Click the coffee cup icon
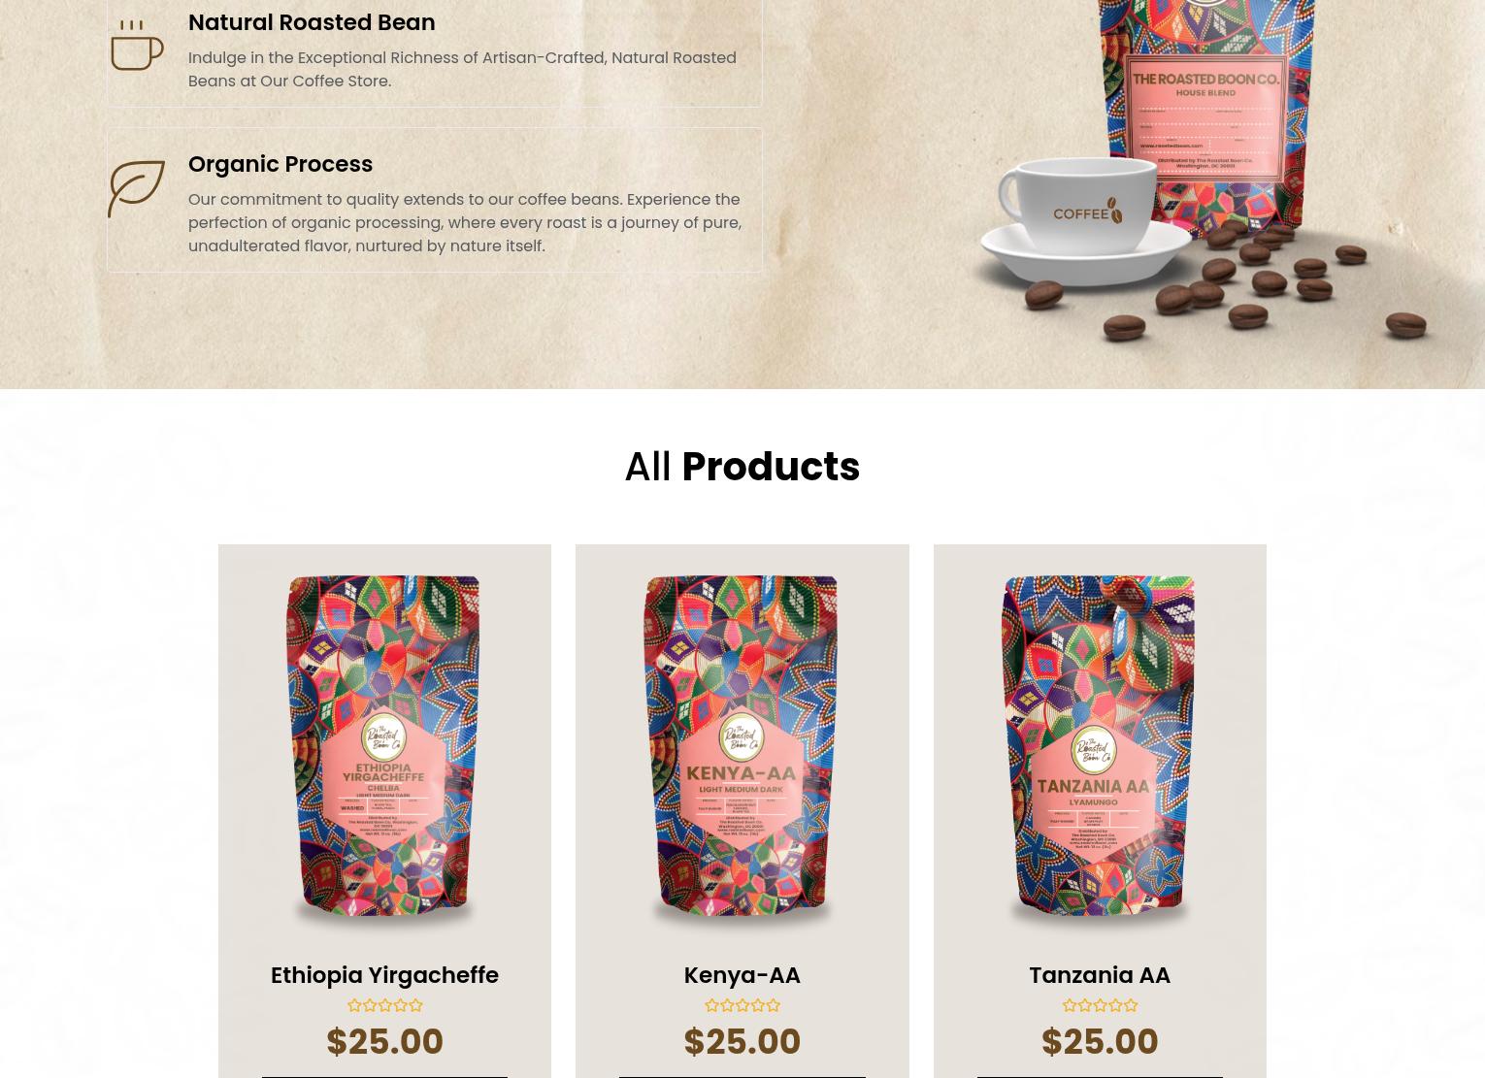 [137, 46]
